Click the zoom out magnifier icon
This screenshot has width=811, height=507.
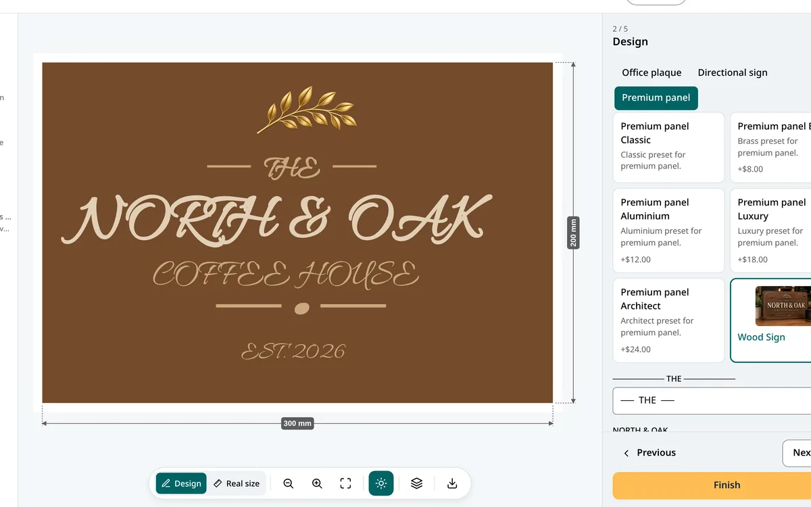(x=289, y=483)
